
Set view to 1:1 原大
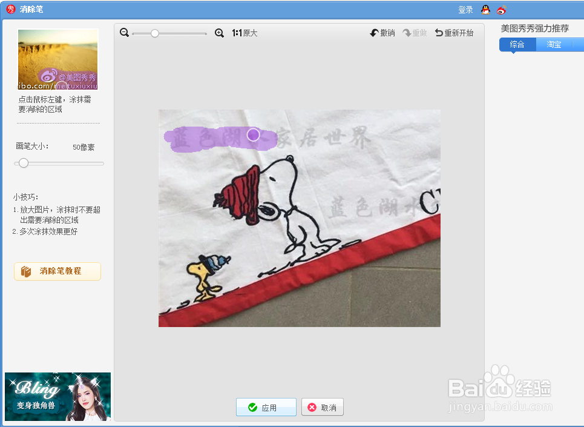(x=244, y=33)
